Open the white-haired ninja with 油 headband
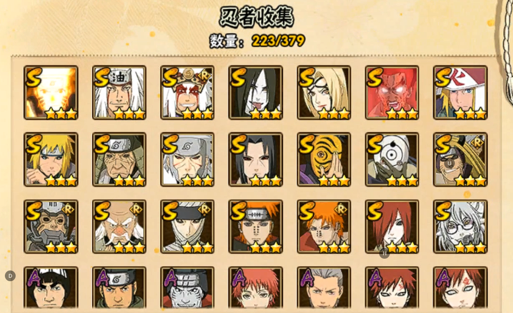Screen dimensions: 513x313 (119, 92)
